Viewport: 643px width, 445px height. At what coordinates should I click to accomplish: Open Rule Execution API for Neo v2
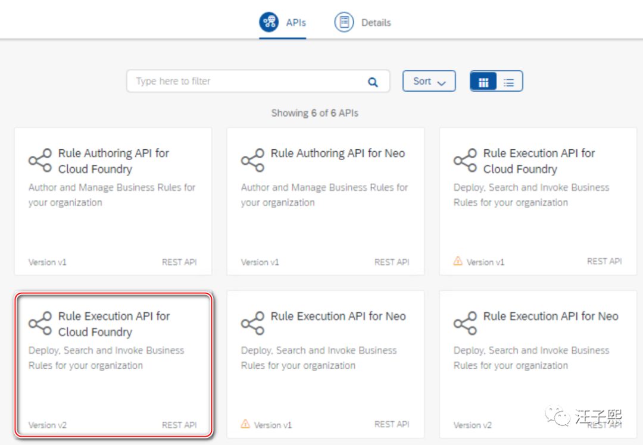(x=538, y=364)
